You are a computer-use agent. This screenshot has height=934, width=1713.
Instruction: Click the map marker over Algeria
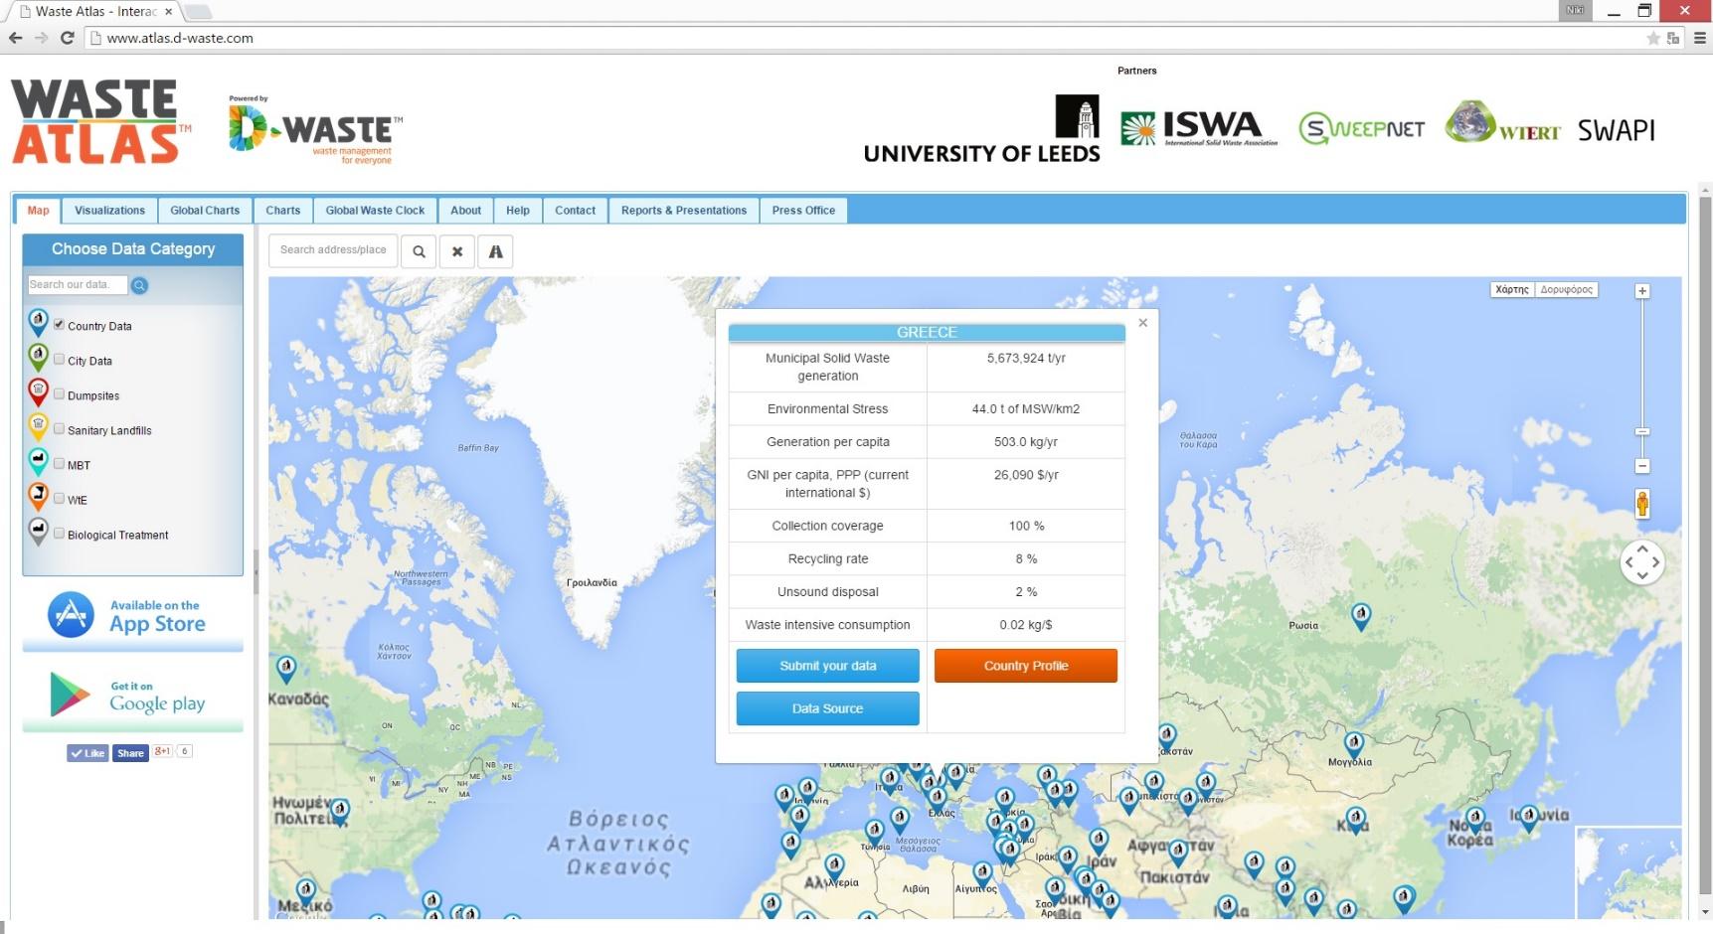pos(835,865)
